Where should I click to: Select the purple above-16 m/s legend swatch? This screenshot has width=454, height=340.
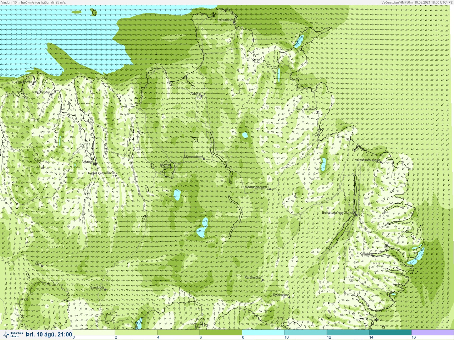(432, 333)
